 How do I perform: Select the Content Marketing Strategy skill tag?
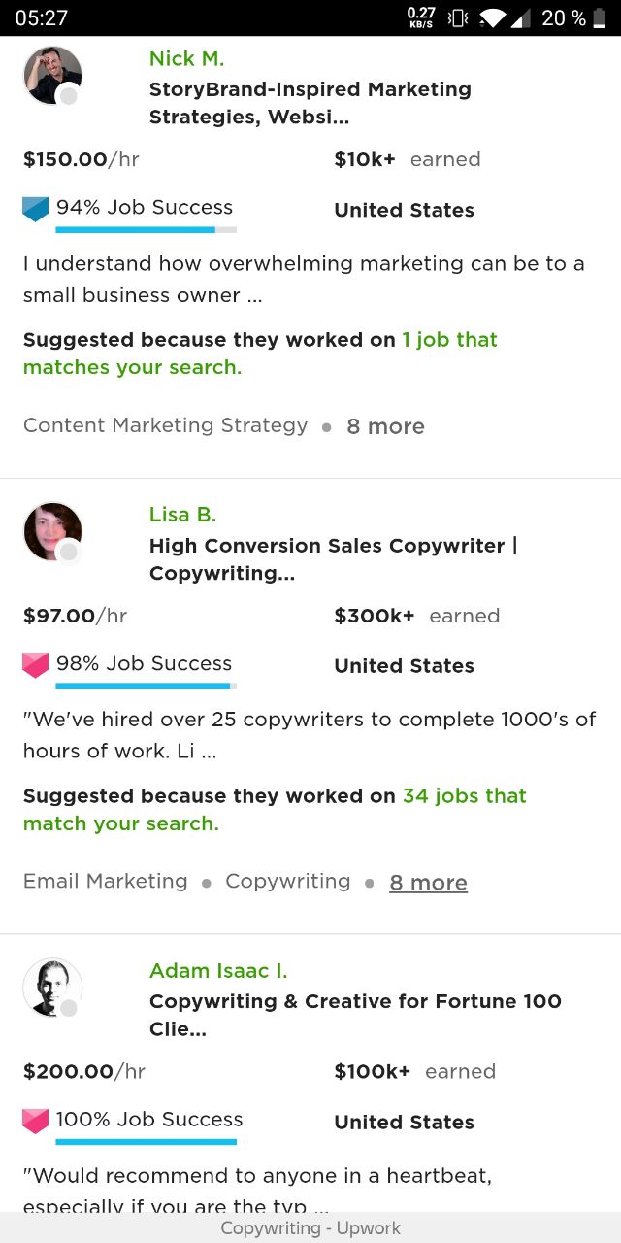(x=166, y=425)
